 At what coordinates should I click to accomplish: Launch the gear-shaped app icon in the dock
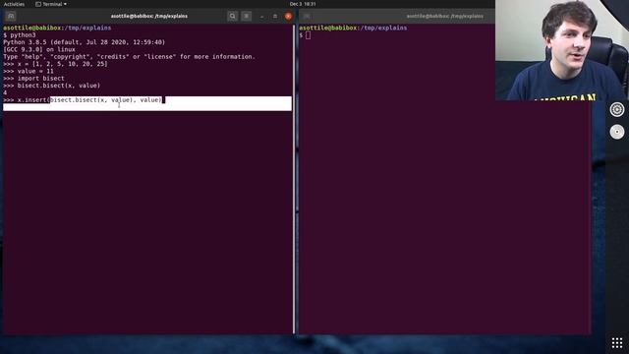point(617,109)
